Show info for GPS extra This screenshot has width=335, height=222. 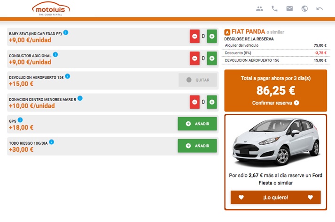point(20,120)
